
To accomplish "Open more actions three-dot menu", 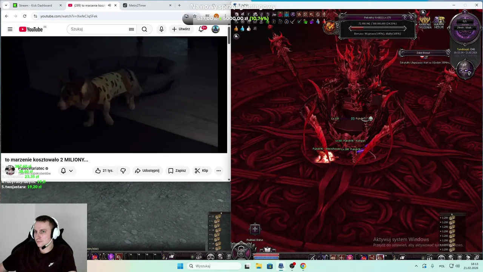I will (218, 171).
